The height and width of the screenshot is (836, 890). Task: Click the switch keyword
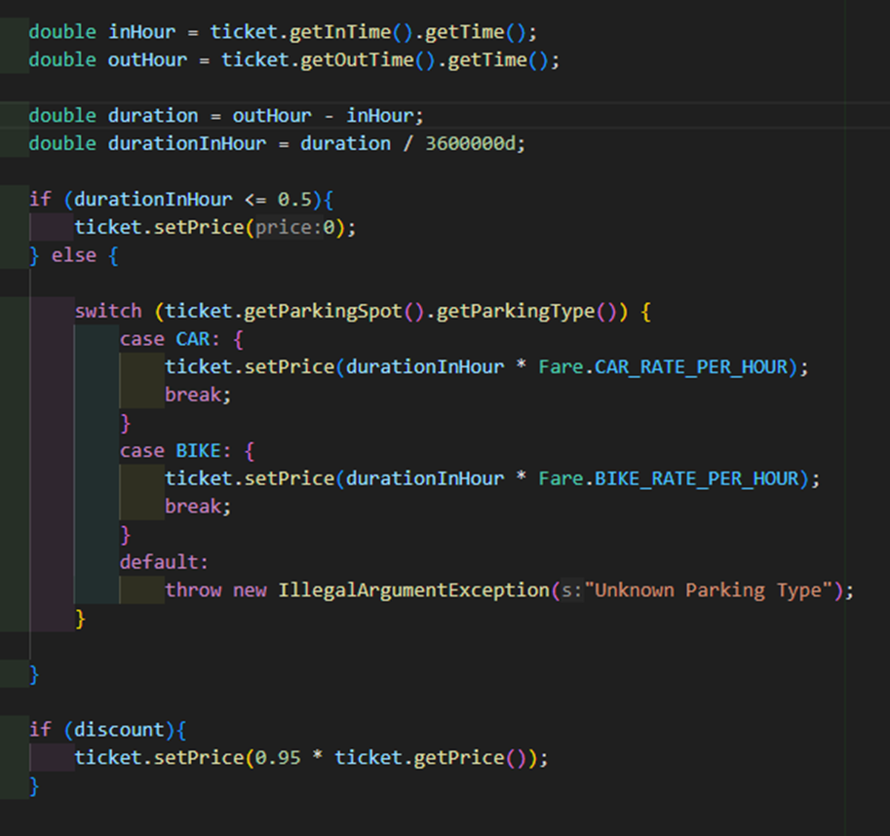(106, 311)
